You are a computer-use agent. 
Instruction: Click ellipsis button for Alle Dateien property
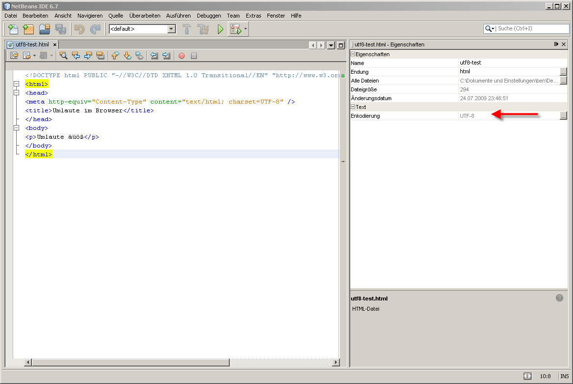pyautogui.click(x=564, y=81)
